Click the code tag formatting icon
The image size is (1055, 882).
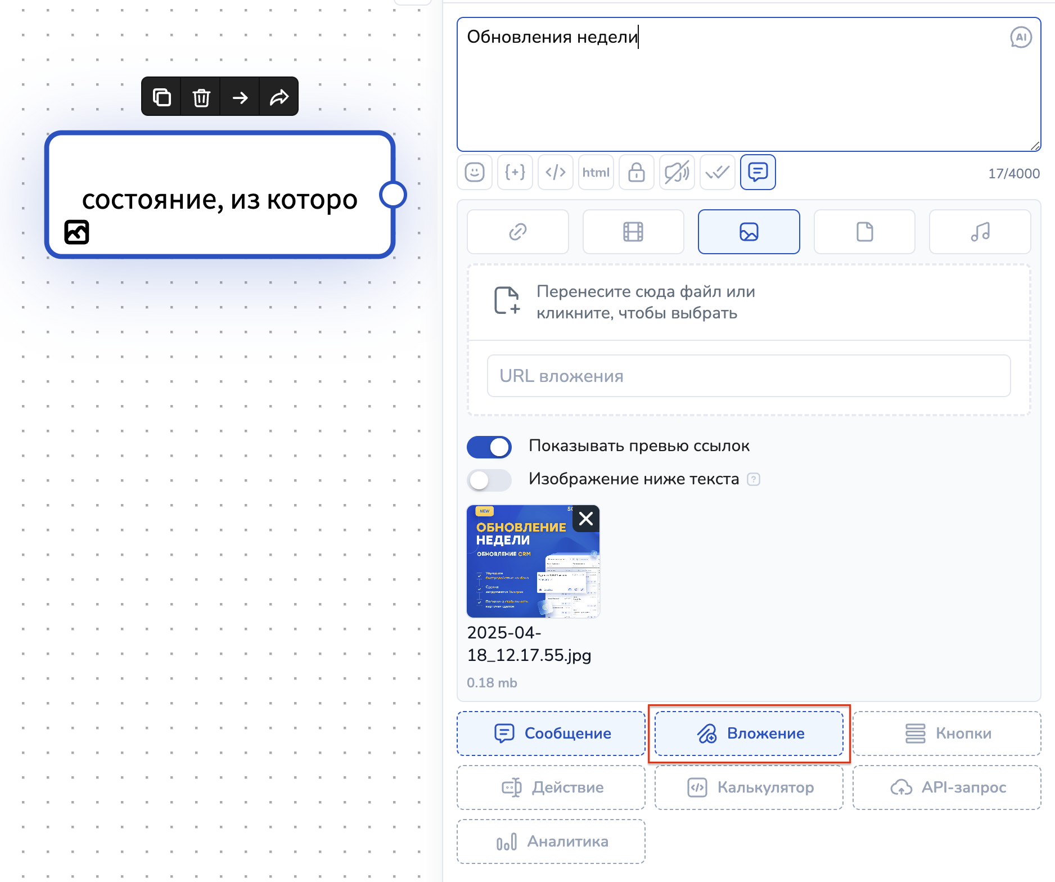pyautogui.click(x=556, y=172)
